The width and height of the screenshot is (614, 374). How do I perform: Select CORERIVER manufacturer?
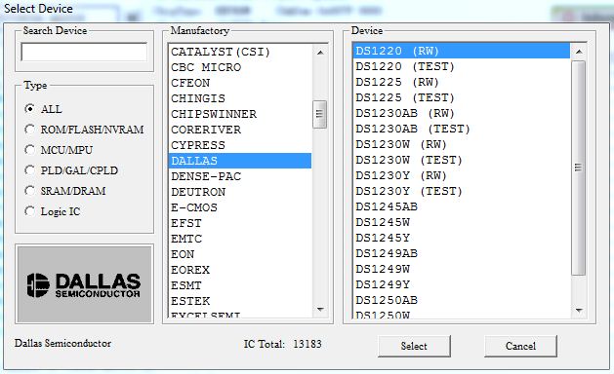[x=240, y=130]
